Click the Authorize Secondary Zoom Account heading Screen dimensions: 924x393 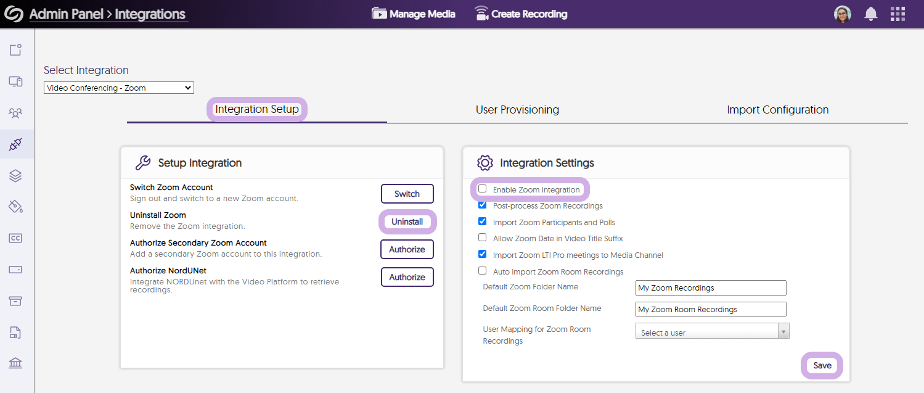(x=198, y=243)
